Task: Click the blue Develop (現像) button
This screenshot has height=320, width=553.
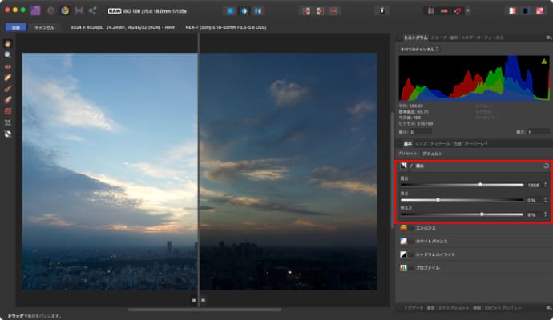Action: (15, 27)
